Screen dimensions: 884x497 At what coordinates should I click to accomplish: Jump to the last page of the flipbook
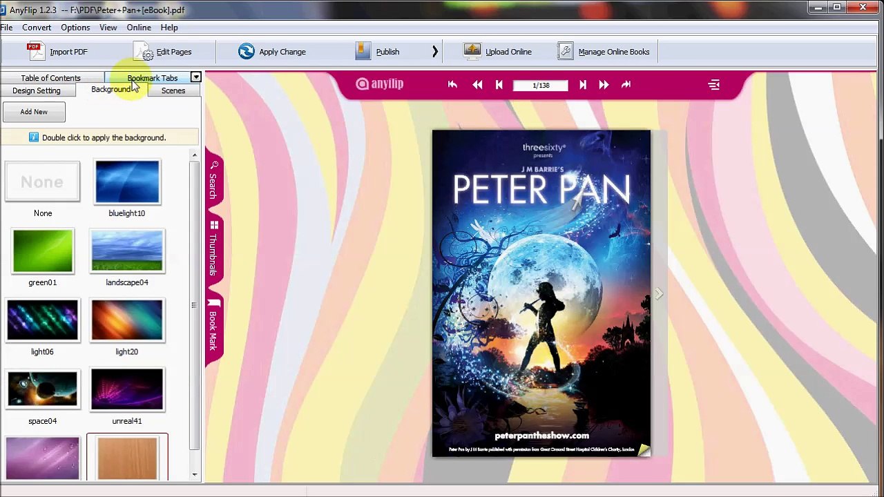(x=626, y=84)
